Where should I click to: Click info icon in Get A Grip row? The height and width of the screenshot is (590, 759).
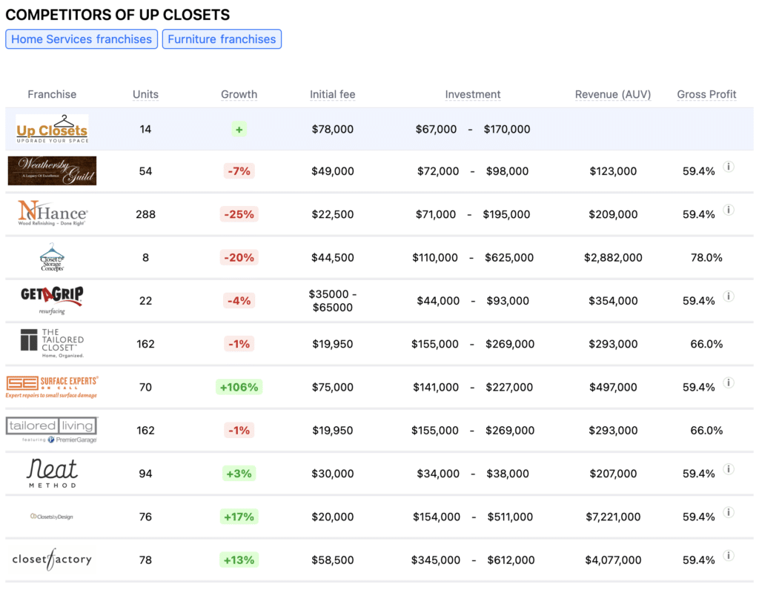(728, 296)
